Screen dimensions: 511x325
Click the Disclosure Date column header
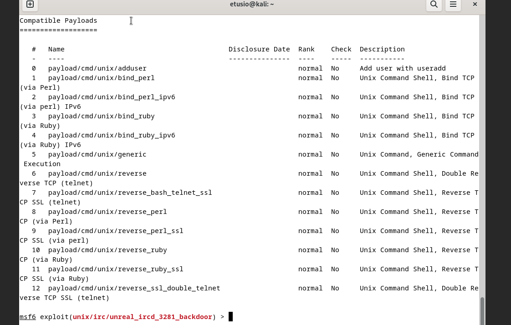point(259,49)
